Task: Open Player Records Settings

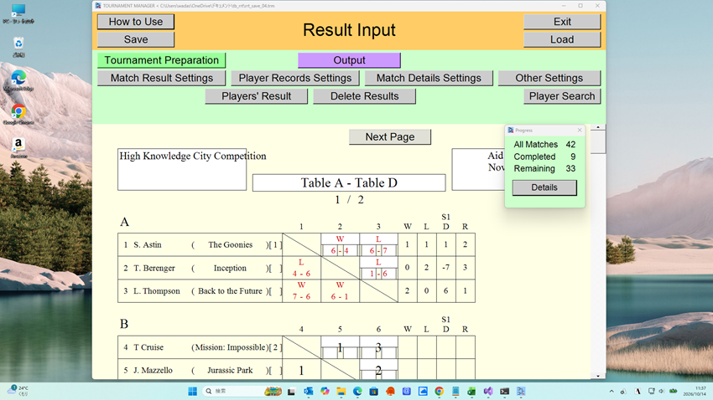Action: coord(295,78)
